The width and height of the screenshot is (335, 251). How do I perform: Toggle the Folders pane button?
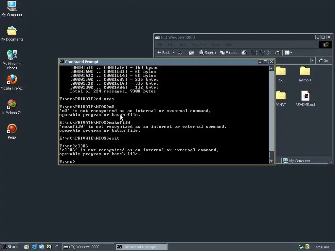(229, 53)
